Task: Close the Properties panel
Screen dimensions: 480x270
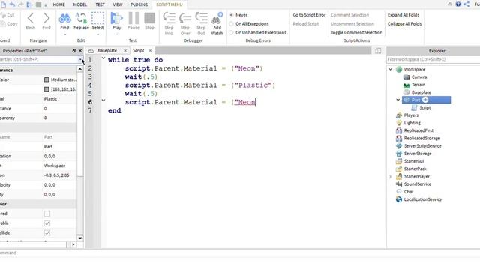Action: point(80,51)
